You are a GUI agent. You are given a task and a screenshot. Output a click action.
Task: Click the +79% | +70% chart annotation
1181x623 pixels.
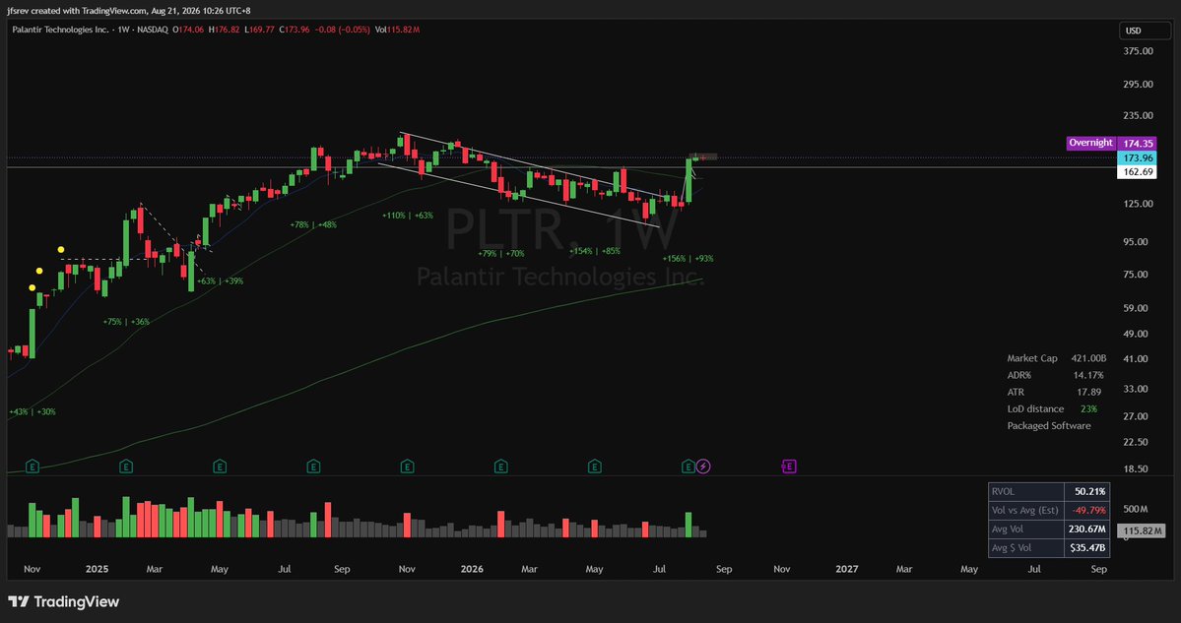tap(501, 254)
